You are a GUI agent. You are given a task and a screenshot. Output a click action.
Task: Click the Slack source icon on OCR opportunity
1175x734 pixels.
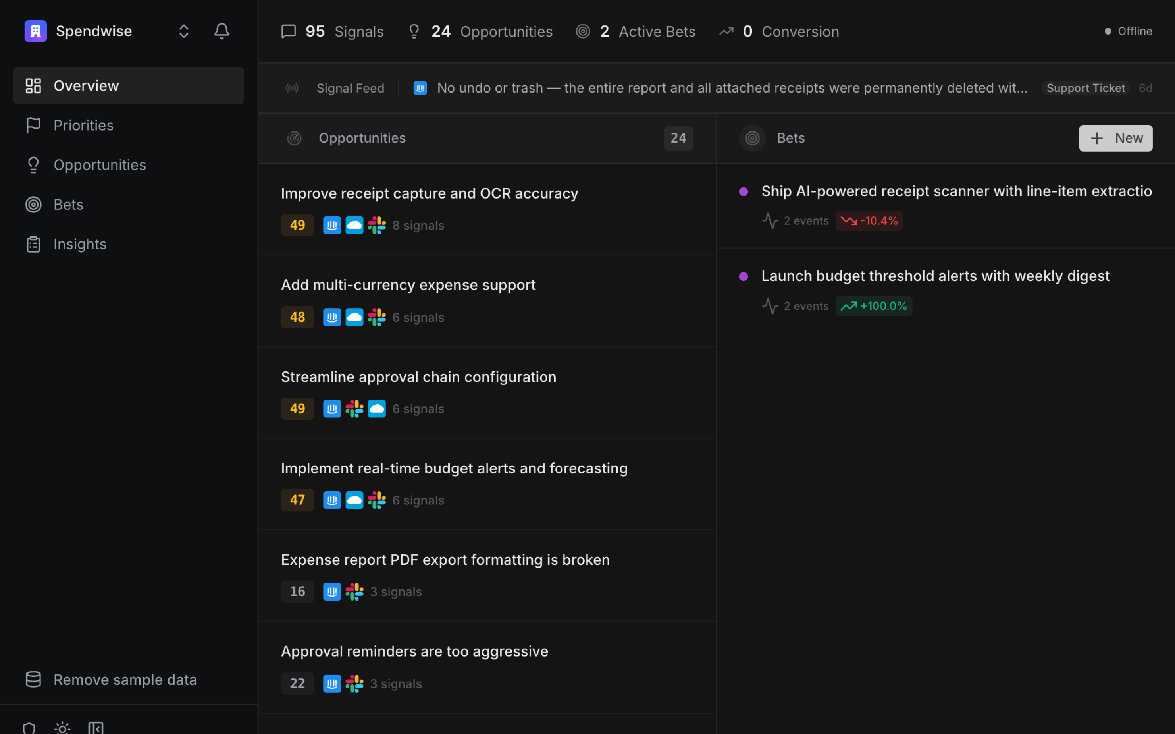(x=377, y=225)
